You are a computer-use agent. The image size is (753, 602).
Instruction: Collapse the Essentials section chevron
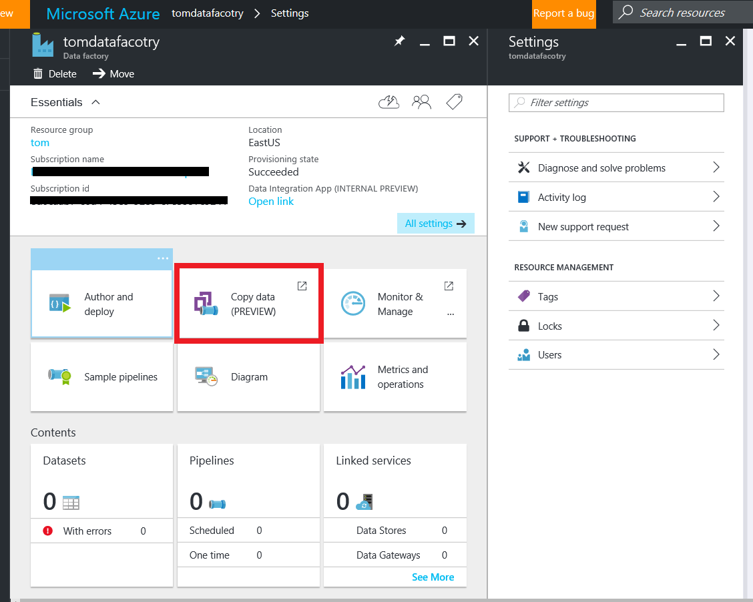click(x=96, y=102)
